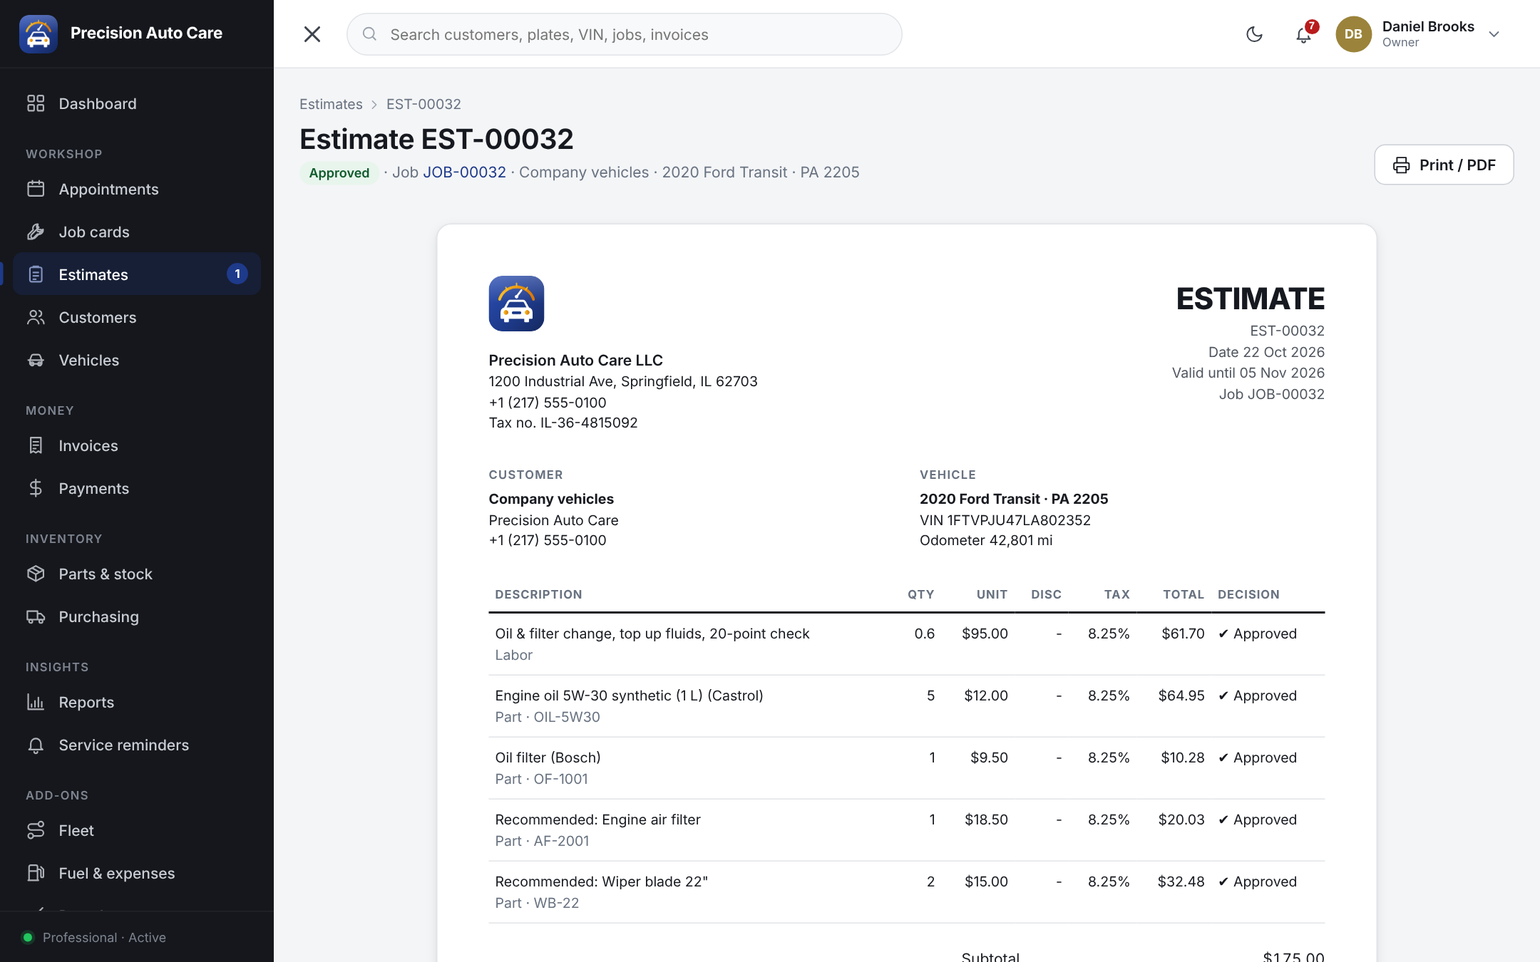Close sidebar with the X icon
1540x962 pixels.
pos(312,34)
